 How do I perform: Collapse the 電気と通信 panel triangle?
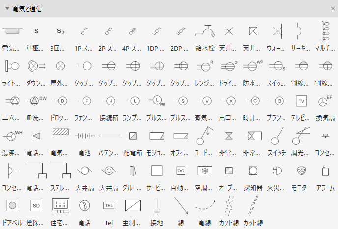click(7, 9)
